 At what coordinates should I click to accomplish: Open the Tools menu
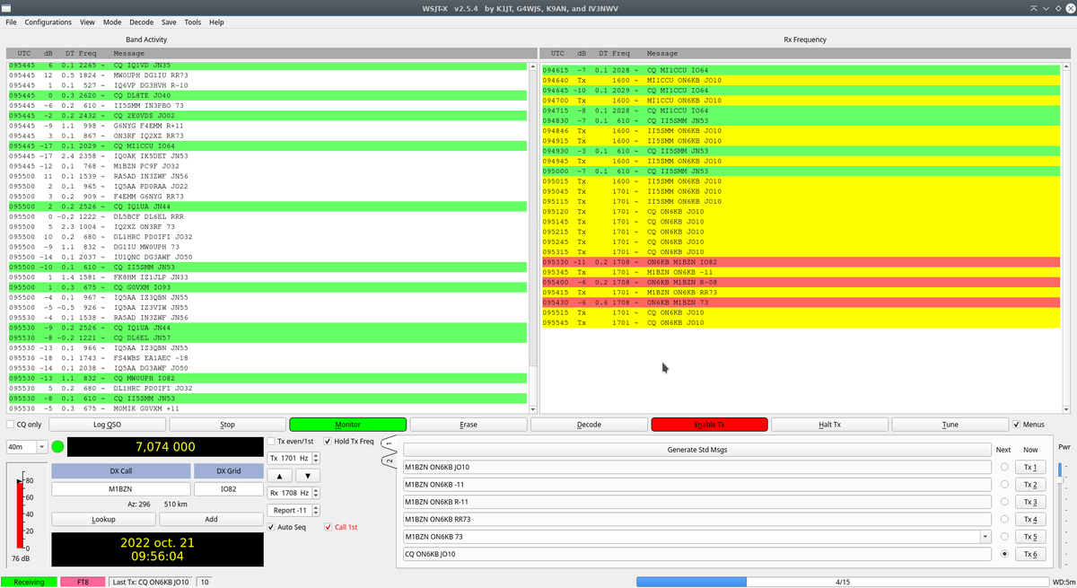tap(193, 22)
